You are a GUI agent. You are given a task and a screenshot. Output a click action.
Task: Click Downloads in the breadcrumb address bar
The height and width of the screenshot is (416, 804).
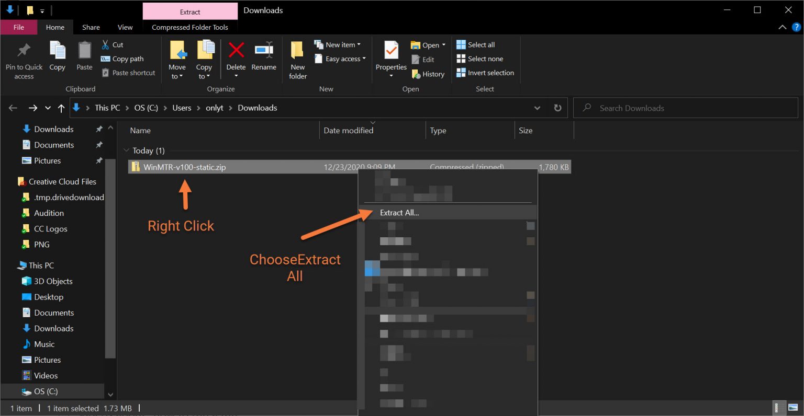pos(257,108)
